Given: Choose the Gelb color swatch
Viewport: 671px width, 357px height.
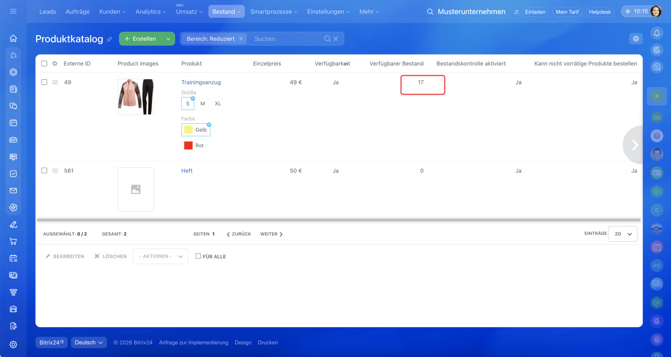Looking at the screenshot, I should tap(196, 129).
